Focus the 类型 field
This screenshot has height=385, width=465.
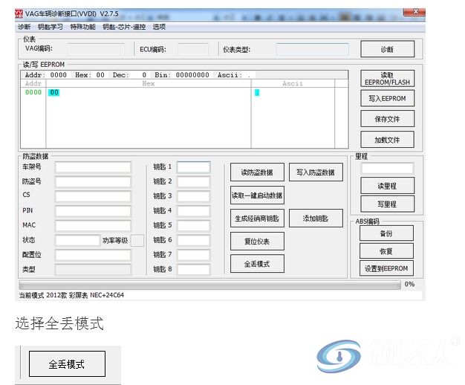pyautogui.click(x=93, y=270)
